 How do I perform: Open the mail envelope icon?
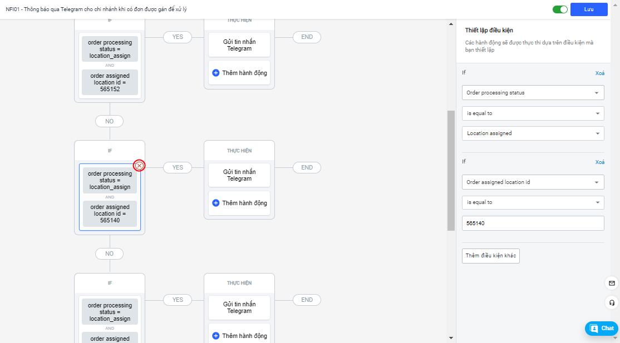click(612, 284)
